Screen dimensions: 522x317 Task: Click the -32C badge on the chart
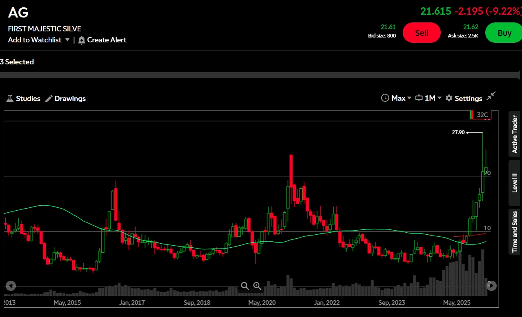480,114
